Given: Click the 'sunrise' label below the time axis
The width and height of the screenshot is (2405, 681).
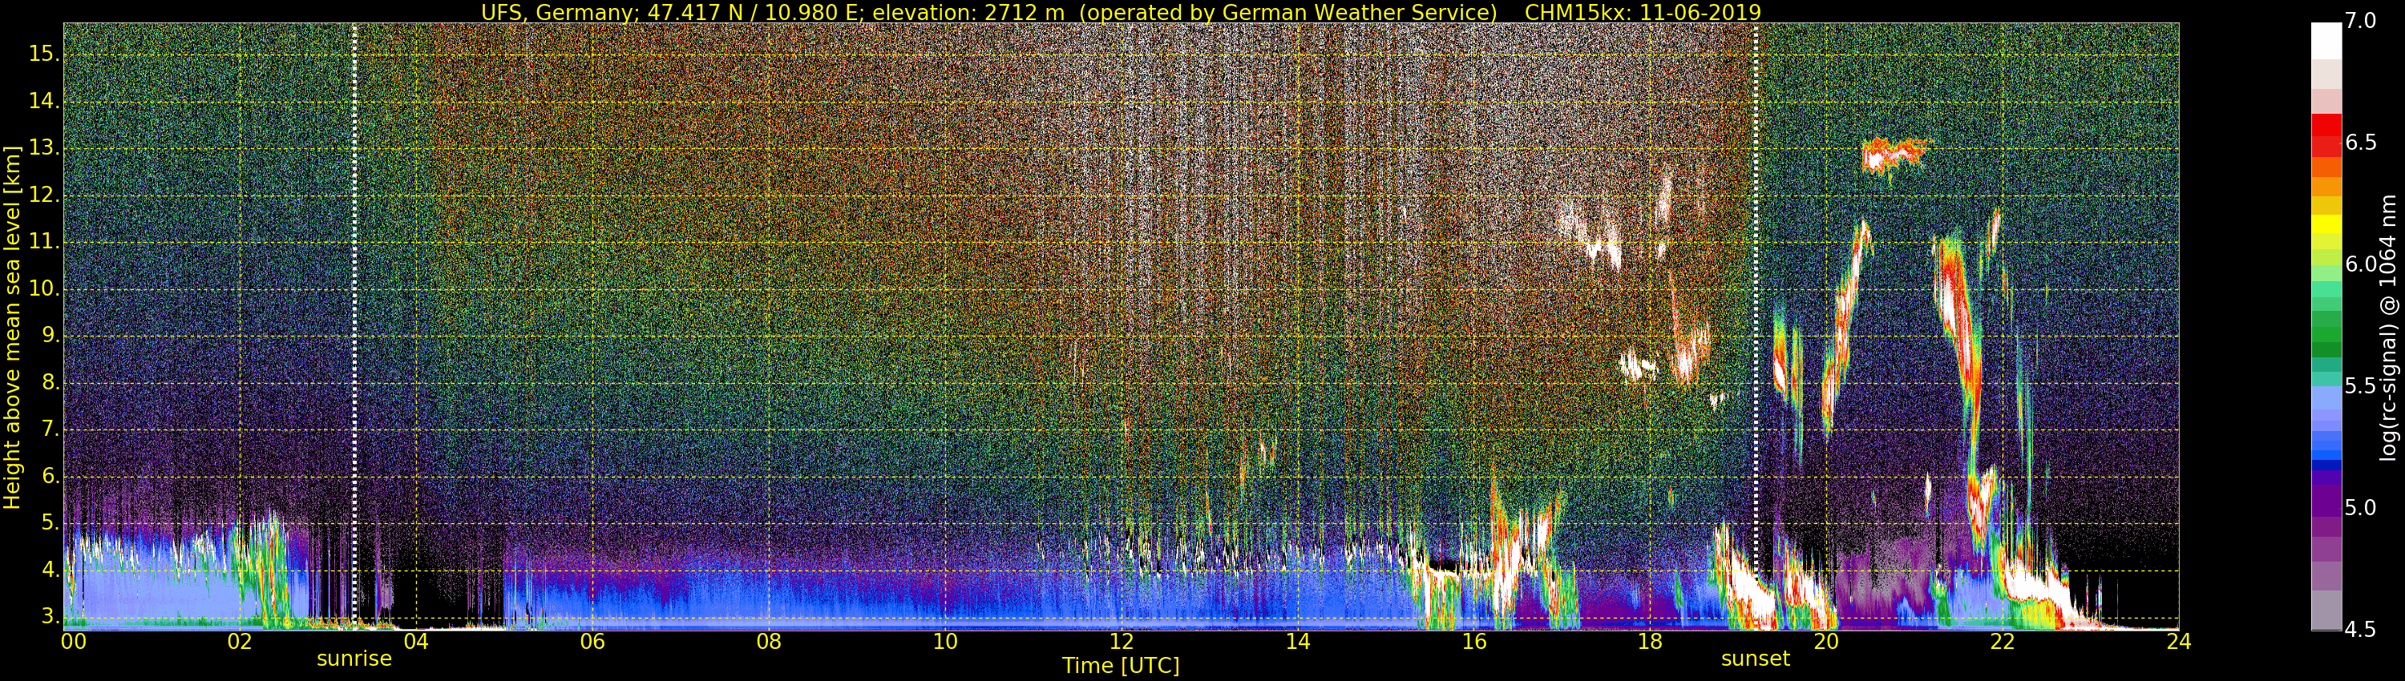Looking at the screenshot, I should pyautogui.click(x=354, y=659).
